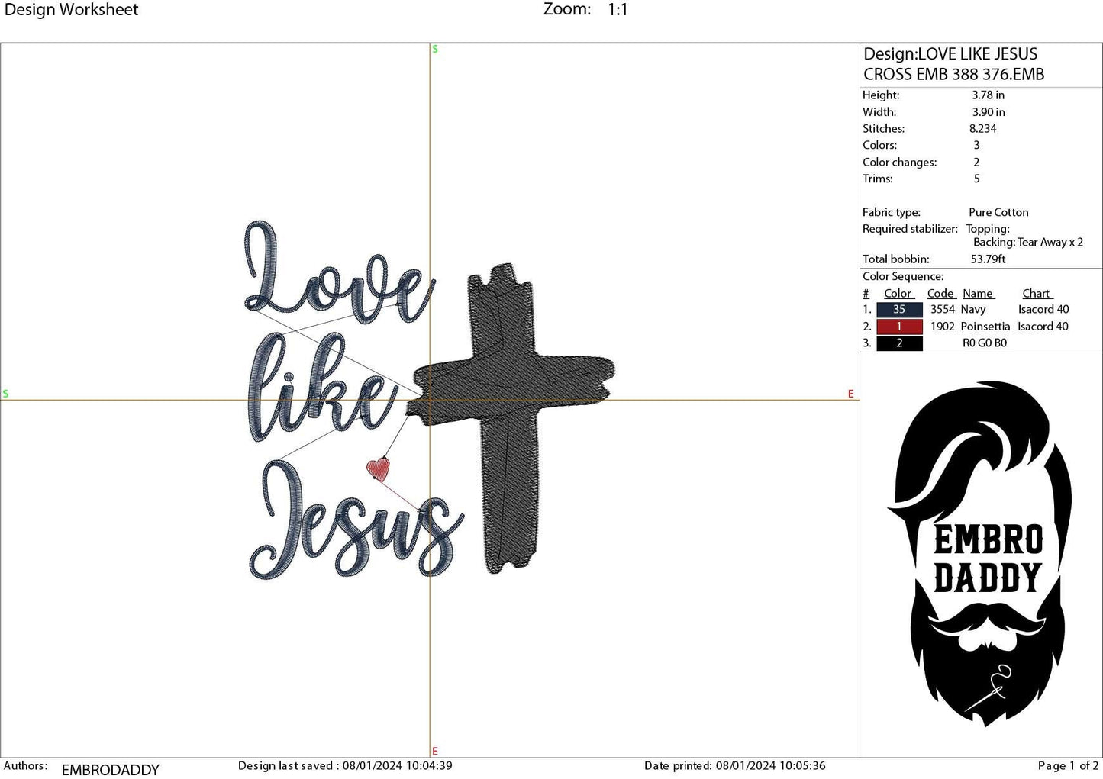This screenshot has height=779, width=1103.
Task: Click the green S start marker at top
Action: click(435, 49)
